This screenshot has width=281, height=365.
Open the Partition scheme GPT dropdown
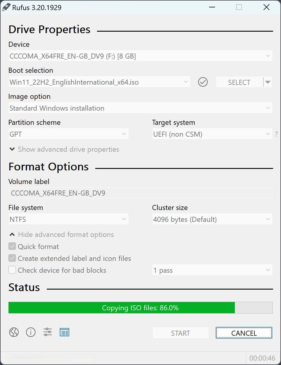69,134
